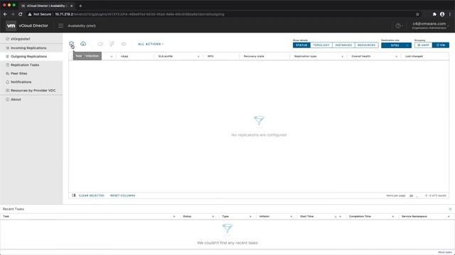Image resolution: width=455 pixels, height=255 pixels.
Task: Click the address bar URL
Action: click(x=139, y=14)
